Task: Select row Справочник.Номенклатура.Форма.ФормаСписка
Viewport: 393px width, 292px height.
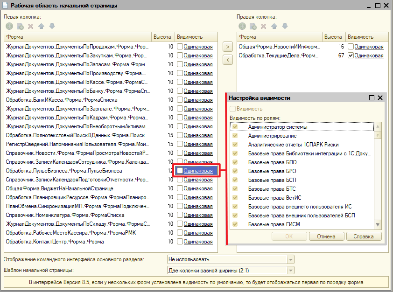Action: 65,215
